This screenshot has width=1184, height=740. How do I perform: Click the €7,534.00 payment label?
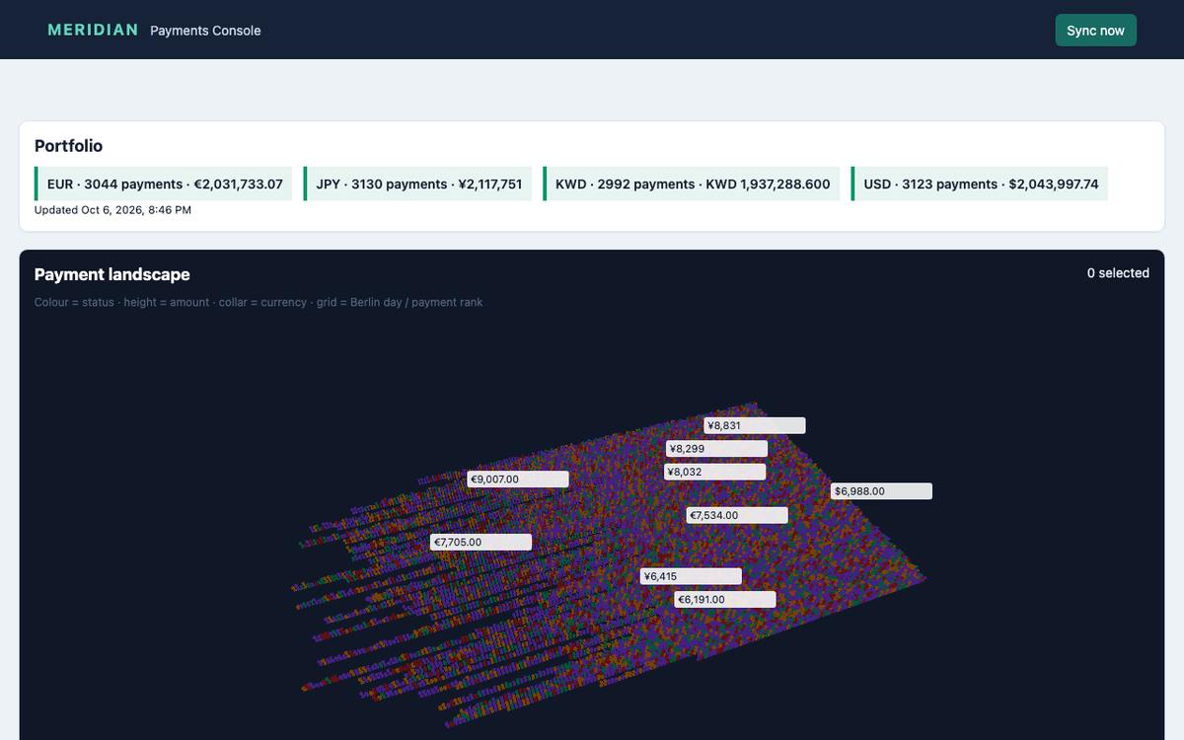(737, 515)
